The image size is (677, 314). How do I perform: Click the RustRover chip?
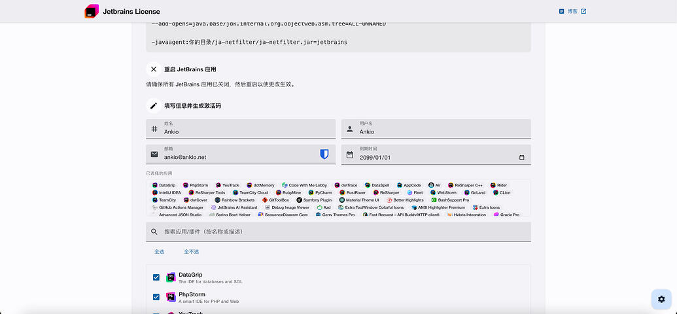tap(353, 192)
